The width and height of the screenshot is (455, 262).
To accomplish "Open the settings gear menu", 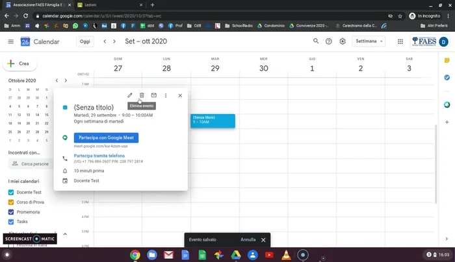I will pyautogui.click(x=343, y=42).
